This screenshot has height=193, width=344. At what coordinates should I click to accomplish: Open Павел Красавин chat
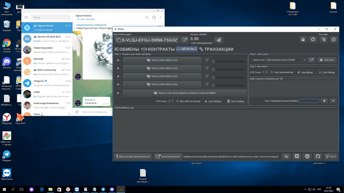point(47,50)
